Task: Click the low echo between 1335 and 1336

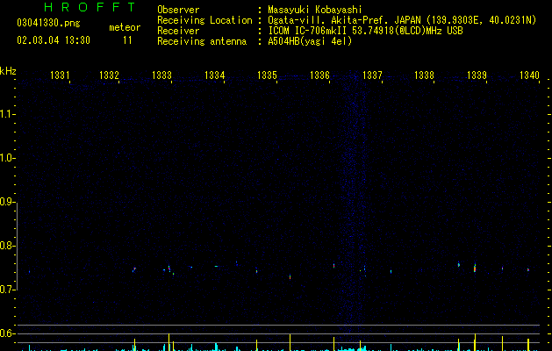Action: point(290,277)
